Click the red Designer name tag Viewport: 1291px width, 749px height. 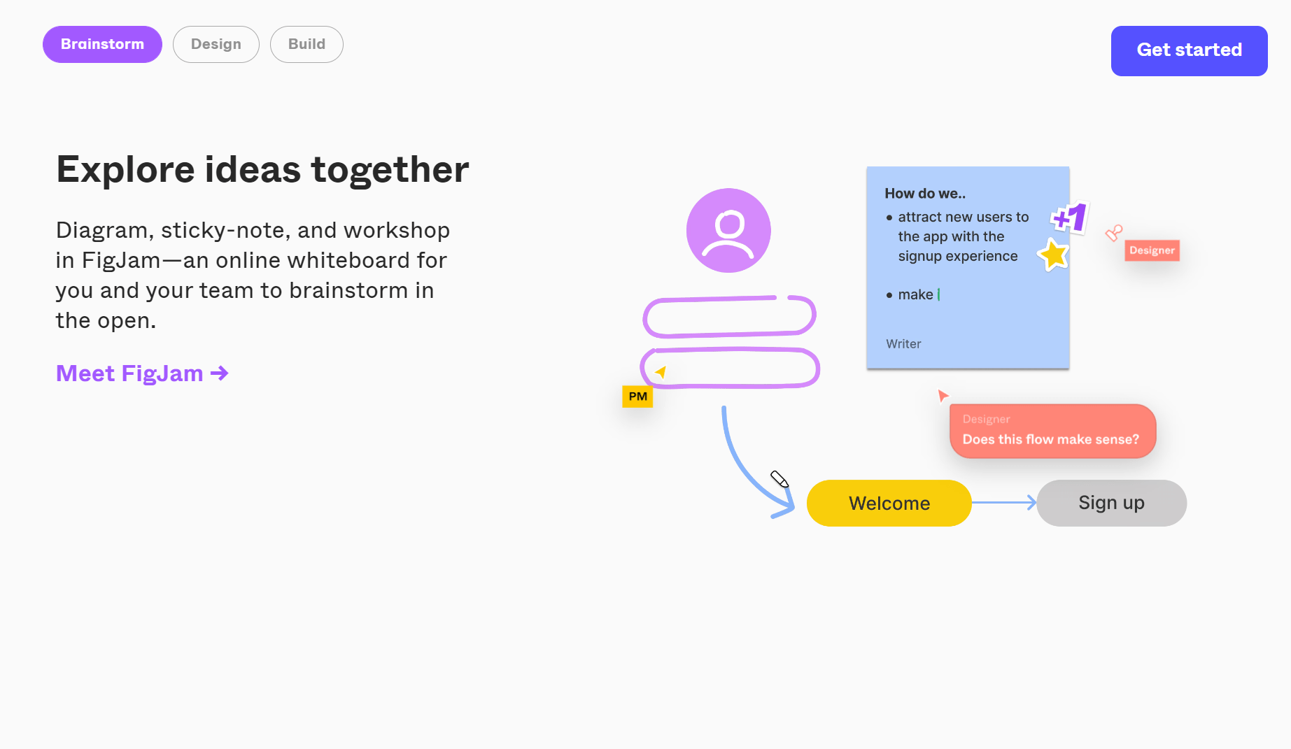1152,250
